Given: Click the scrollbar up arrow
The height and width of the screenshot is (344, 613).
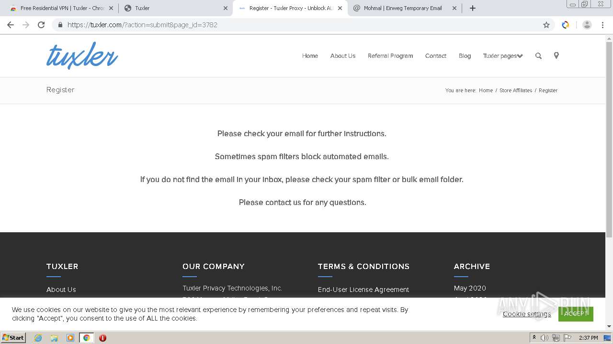Looking at the screenshot, I should pyautogui.click(x=609, y=38).
